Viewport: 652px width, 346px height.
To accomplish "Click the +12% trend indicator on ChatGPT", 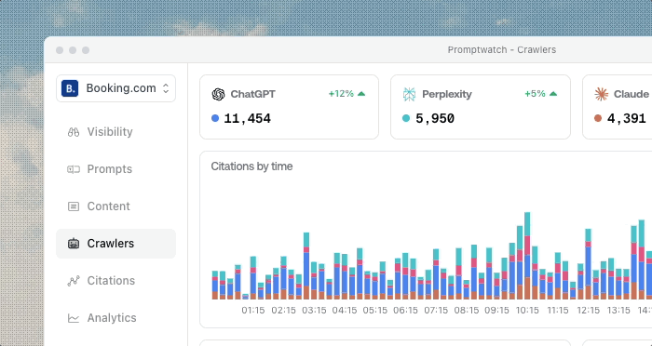I will pyautogui.click(x=346, y=94).
